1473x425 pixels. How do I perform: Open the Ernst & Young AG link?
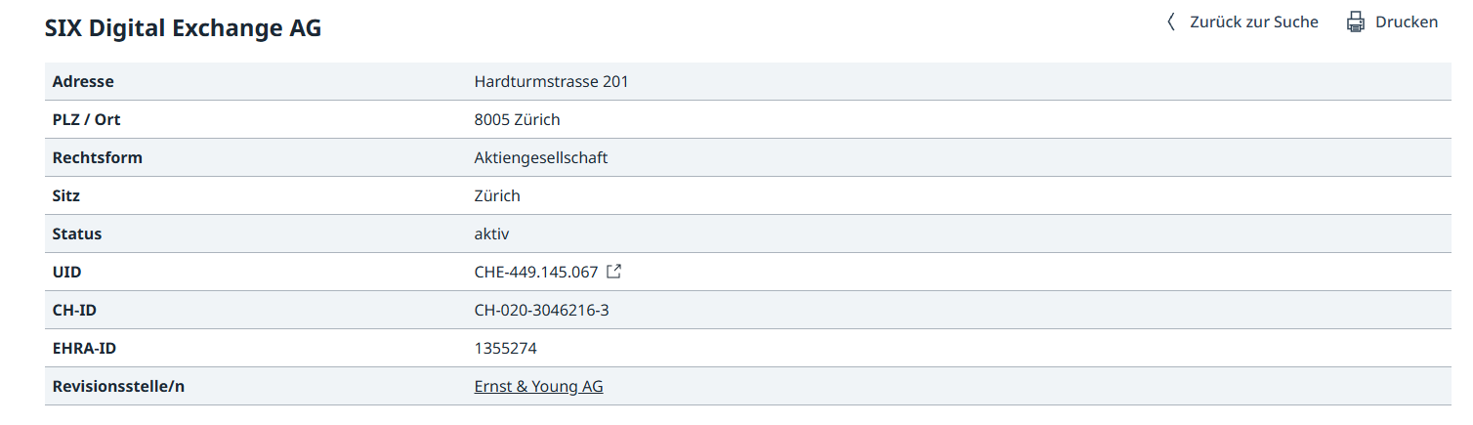click(538, 386)
